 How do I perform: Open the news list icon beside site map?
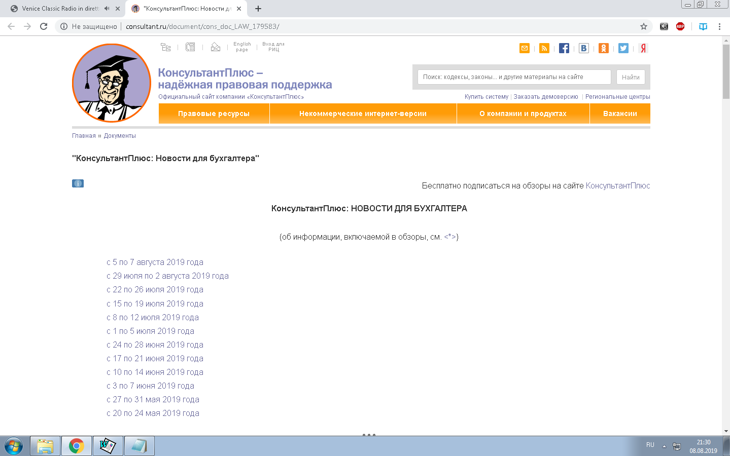pyautogui.click(x=190, y=47)
